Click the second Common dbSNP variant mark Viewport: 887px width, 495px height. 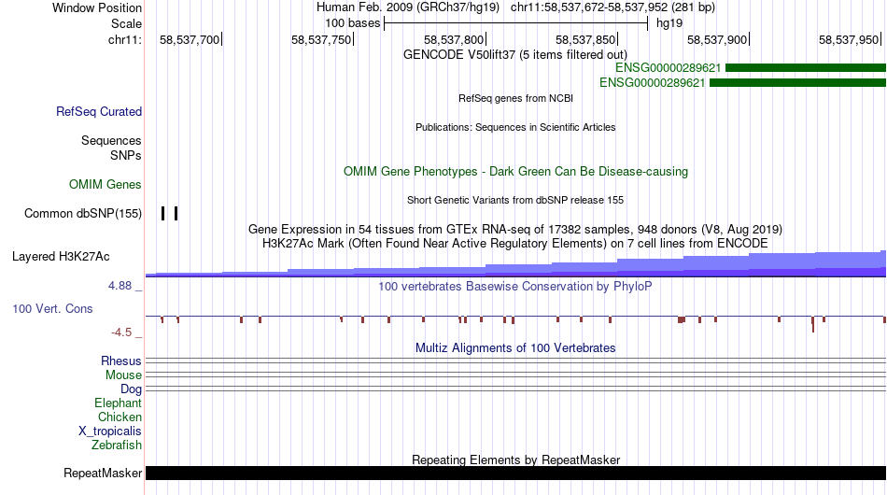[176, 213]
